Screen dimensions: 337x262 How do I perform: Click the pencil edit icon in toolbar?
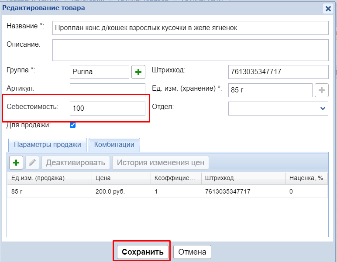tap(32, 163)
